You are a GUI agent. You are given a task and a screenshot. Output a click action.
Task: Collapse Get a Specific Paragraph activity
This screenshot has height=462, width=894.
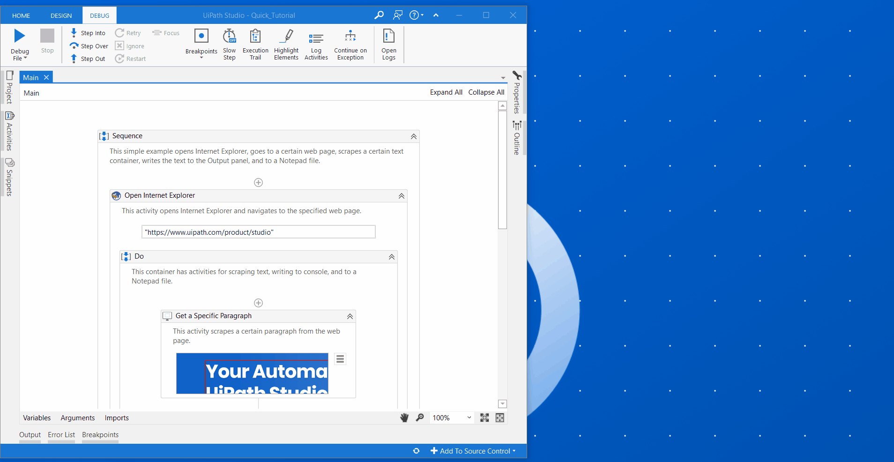350,316
